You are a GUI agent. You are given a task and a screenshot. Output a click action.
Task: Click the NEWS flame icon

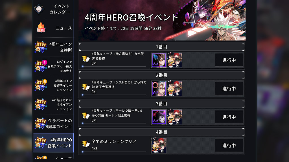pyautogui.click(x=41, y=28)
